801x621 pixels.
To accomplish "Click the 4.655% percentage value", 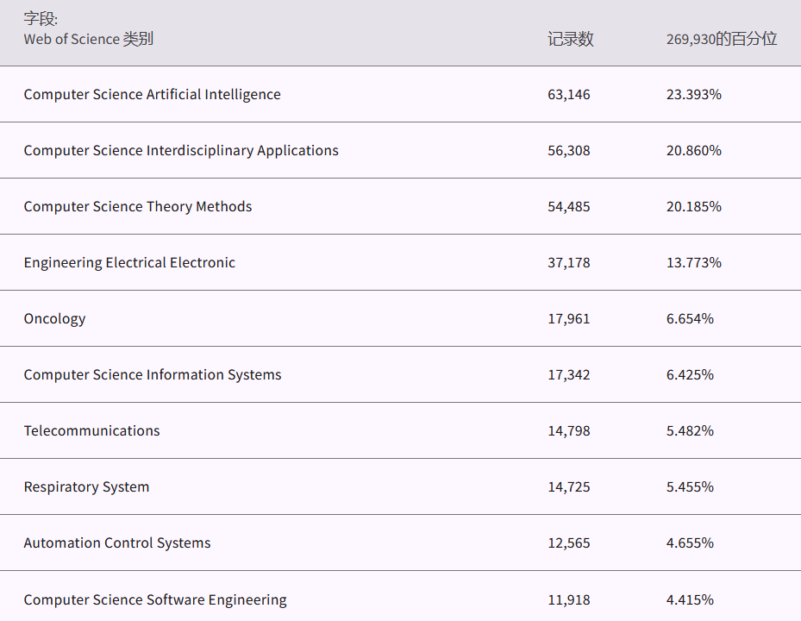I will pos(690,543).
